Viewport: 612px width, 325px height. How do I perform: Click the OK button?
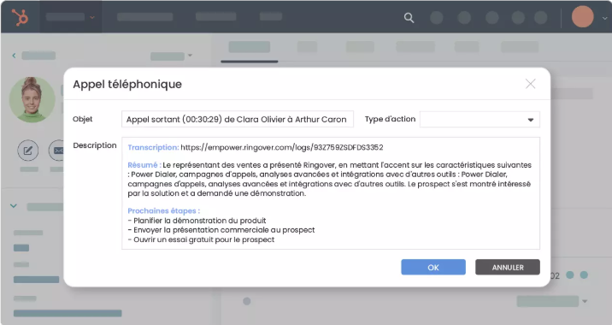coord(433,267)
